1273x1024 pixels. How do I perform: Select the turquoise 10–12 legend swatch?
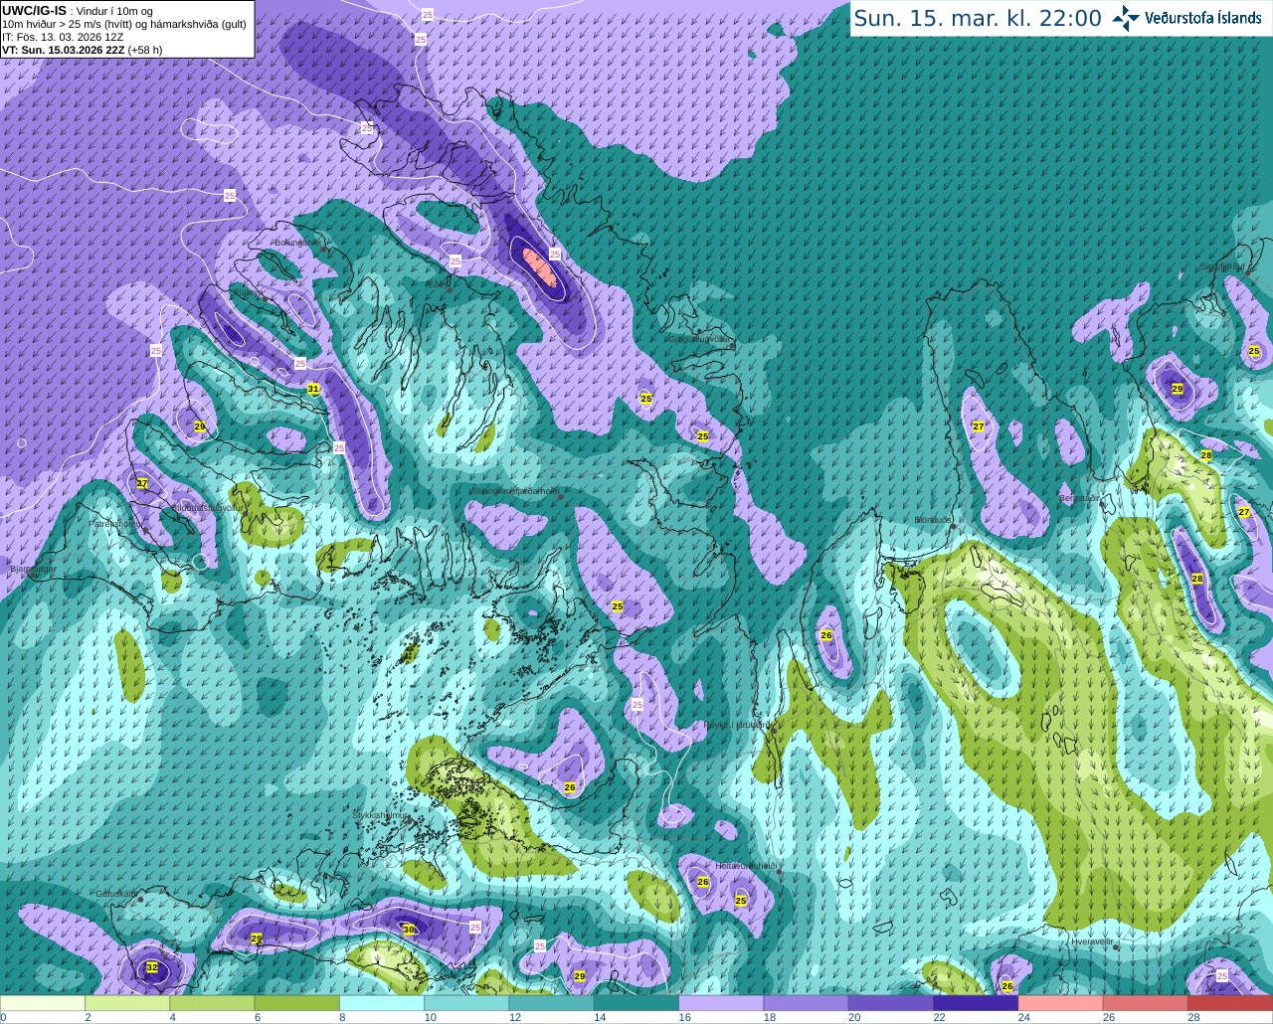pyautogui.click(x=466, y=1003)
